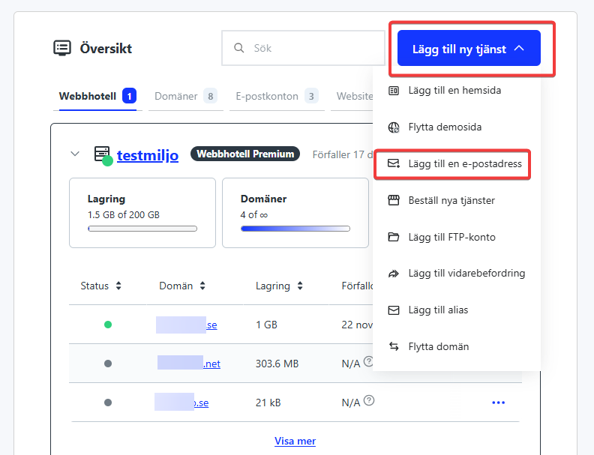Click the storefront icon beside Beställ nya tjänster
The height and width of the screenshot is (455, 594).
(394, 200)
